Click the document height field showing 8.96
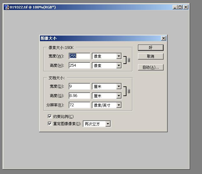Viewport: 202px width, 174px height. (x=80, y=96)
